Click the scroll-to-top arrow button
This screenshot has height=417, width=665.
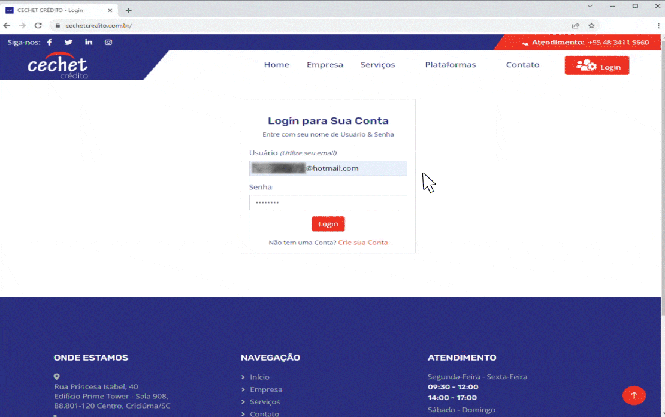click(634, 395)
